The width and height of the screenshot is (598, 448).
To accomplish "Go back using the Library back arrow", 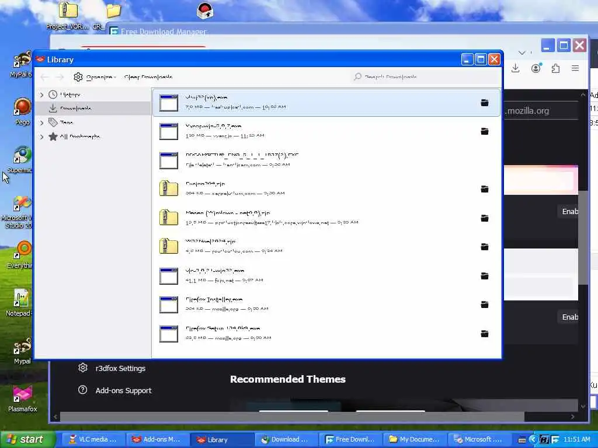I will click(44, 77).
